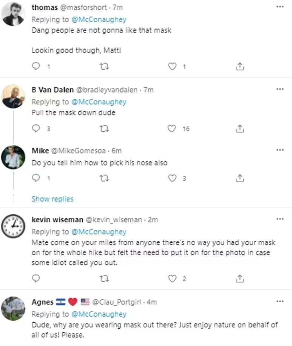The width and height of the screenshot is (292, 346).
Task: Like thomas's reply about the mask
Action: point(173,66)
